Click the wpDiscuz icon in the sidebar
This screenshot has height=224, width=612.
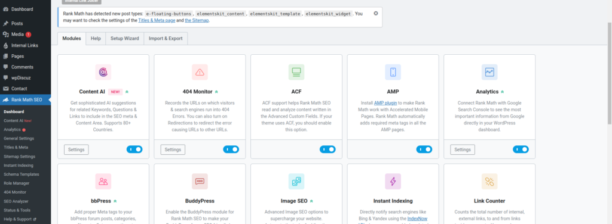pyautogui.click(x=5, y=78)
